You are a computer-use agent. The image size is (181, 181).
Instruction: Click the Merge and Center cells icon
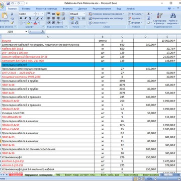coord(63,19)
